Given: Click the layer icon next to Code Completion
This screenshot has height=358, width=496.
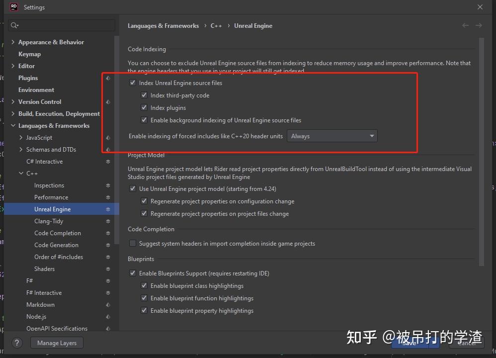Looking at the screenshot, I should coord(107,233).
